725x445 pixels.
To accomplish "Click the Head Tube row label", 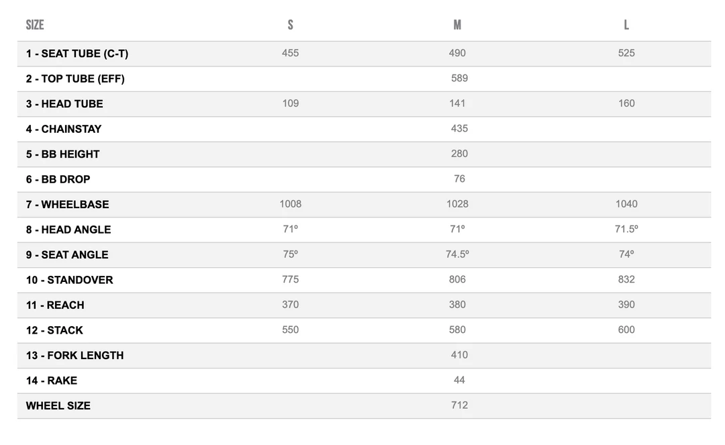I will [x=64, y=104].
